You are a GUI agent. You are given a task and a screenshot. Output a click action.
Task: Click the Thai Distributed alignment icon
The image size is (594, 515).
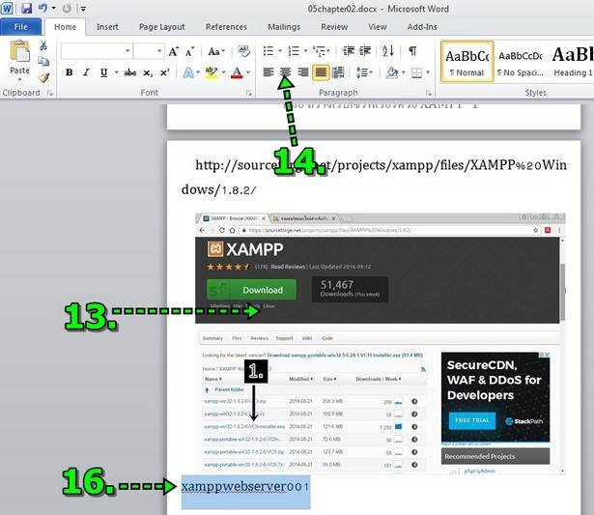coord(338,72)
